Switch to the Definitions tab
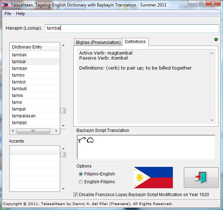223x210 pixels. point(135,42)
